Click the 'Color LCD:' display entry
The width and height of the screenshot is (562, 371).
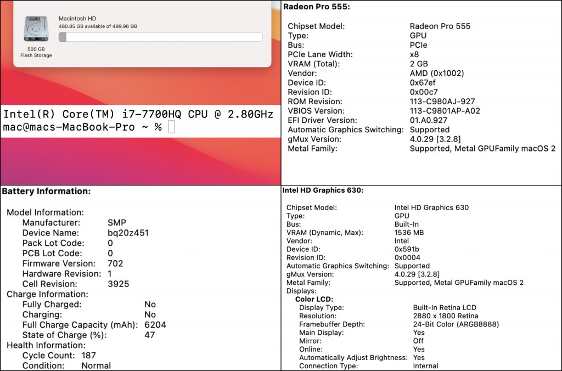(314, 299)
